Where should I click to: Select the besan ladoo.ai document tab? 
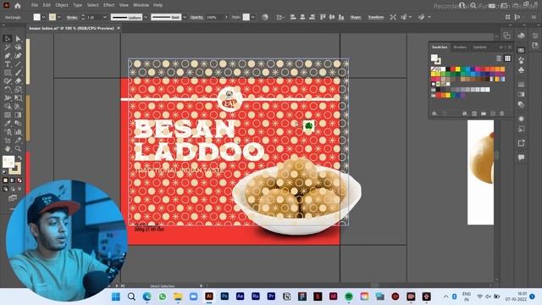(71, 28)
